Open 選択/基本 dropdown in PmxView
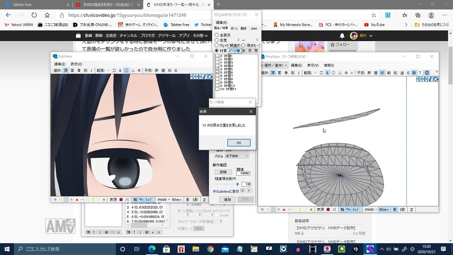This screenshot has width=453, height=255. pyautogui.click(x=275, y=65)
